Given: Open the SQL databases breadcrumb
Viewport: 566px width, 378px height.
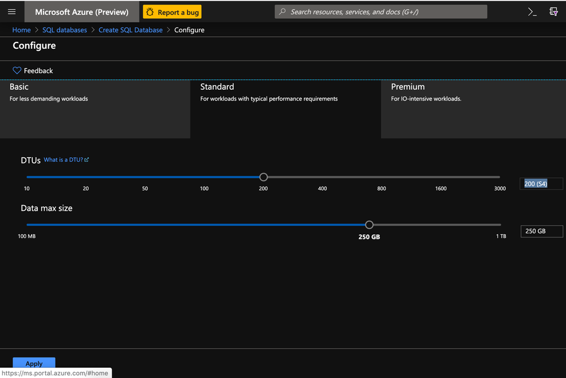Looking at the screenshot, I should tap(65, 30).
